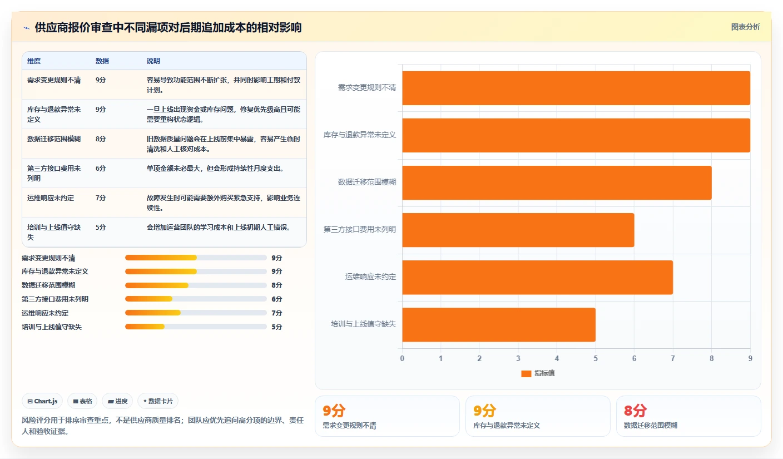The height and width of the screenshot is (459, 783).
Task: Click the x-axis tick labeled 0
Action: (x=402, y=358)
